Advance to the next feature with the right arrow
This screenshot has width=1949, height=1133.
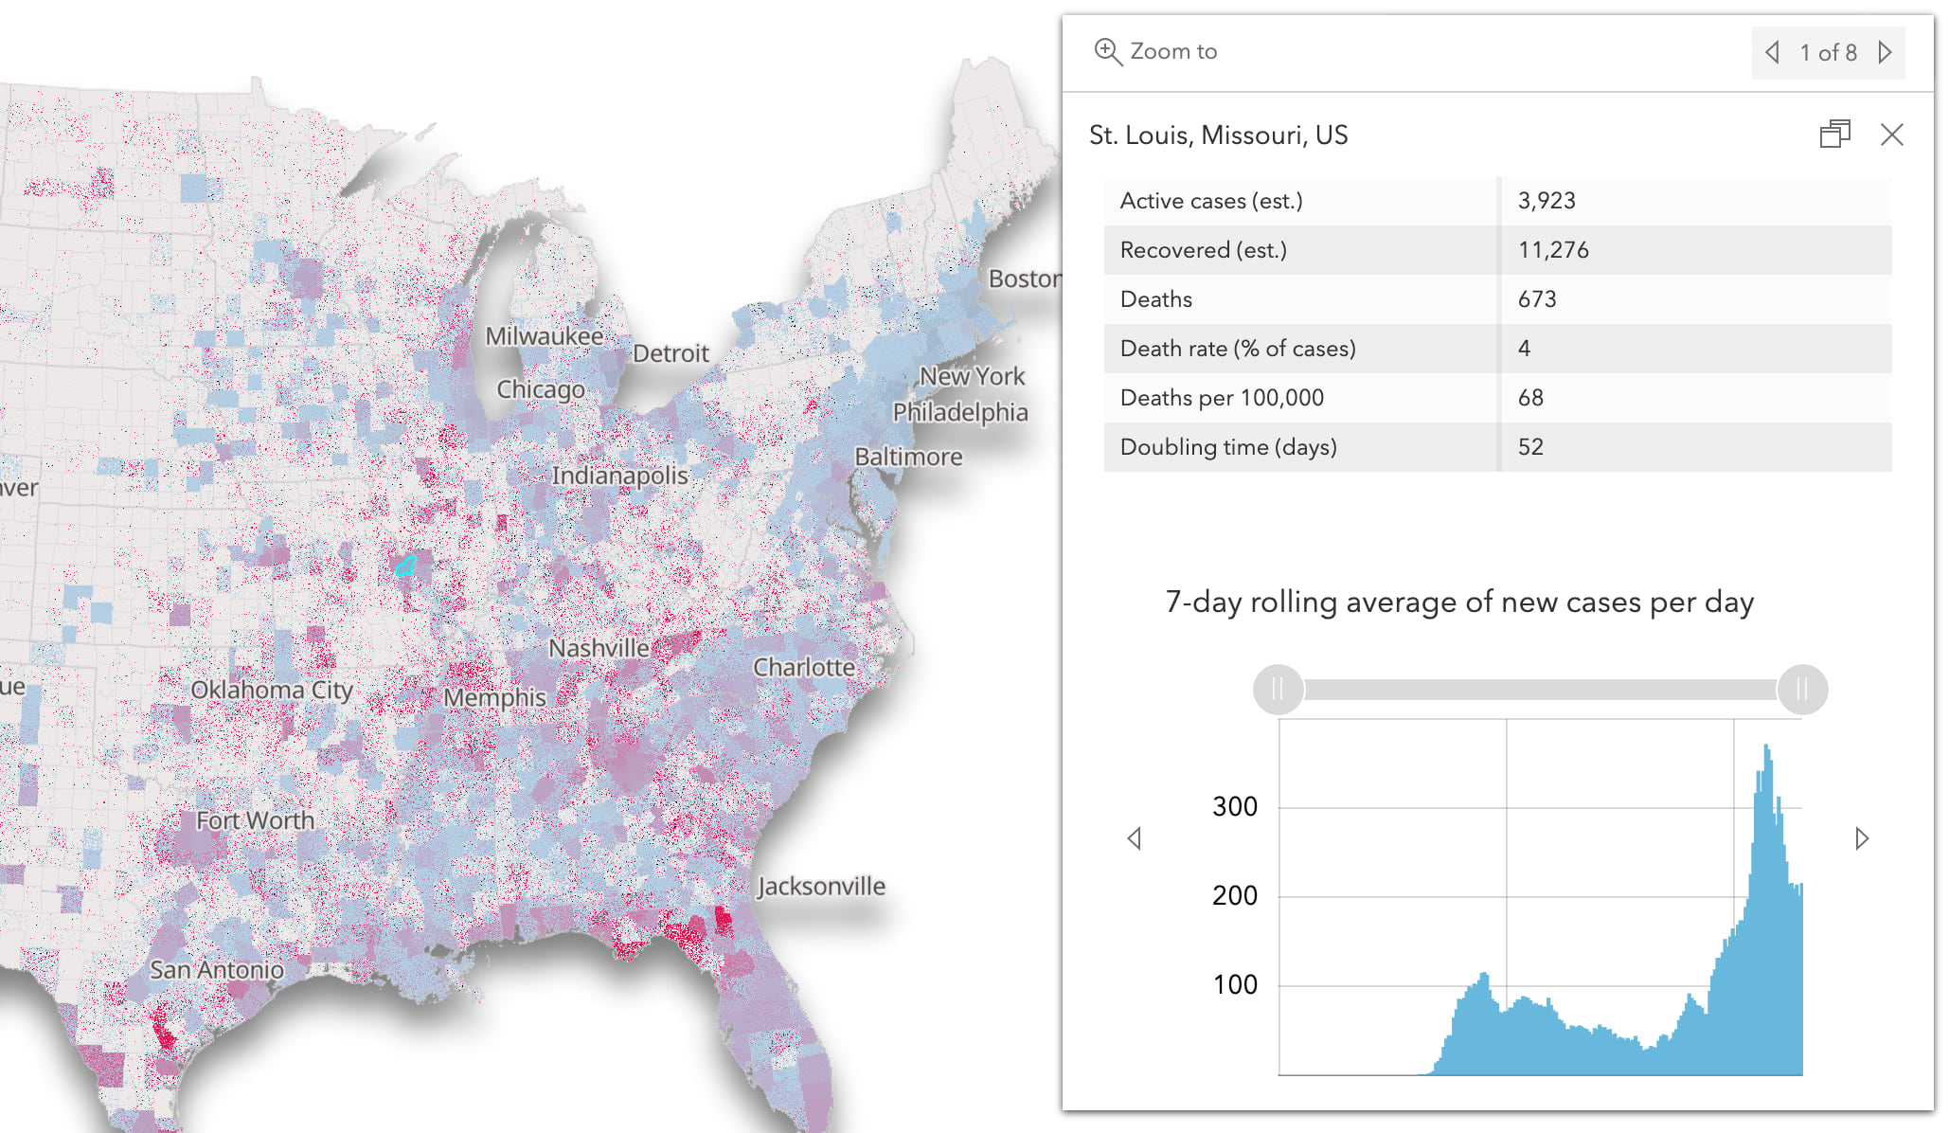(1885, 53)
